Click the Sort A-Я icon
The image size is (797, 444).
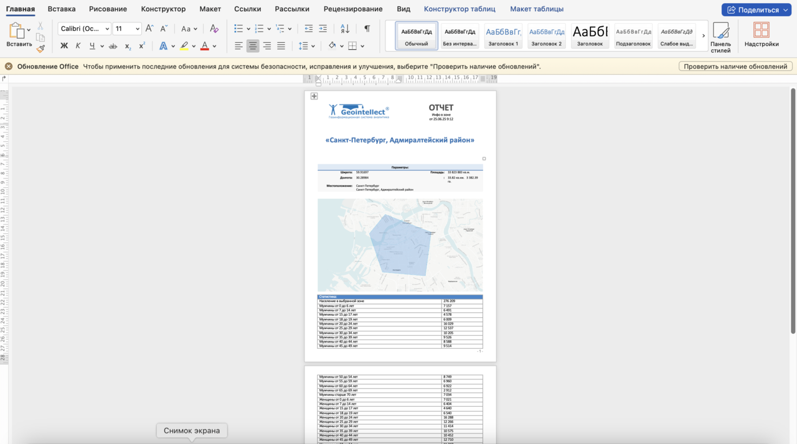345,29
